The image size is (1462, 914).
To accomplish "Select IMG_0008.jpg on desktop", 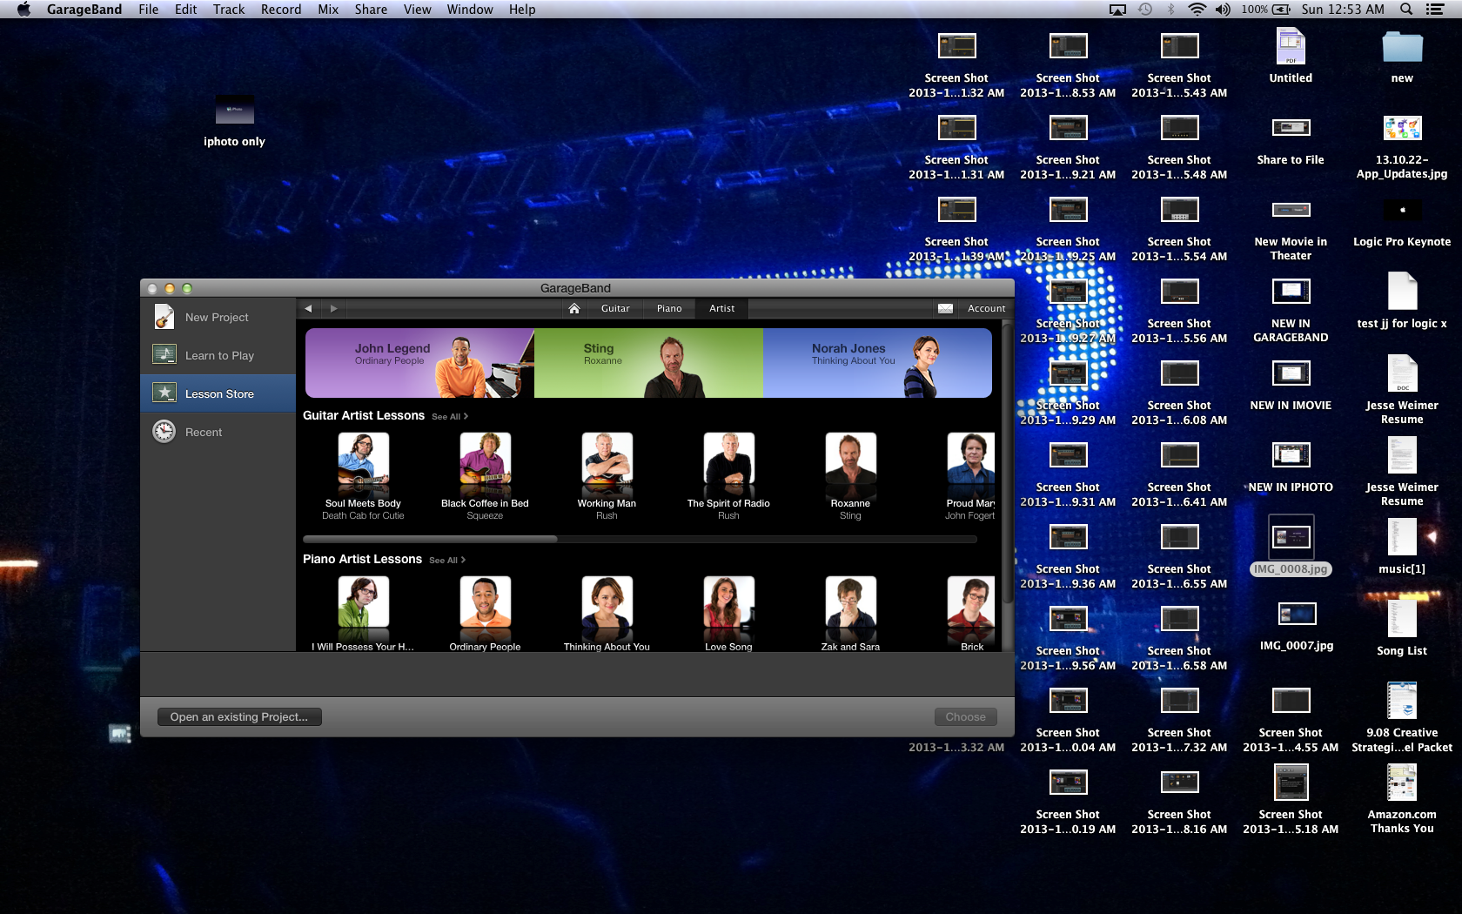I will [1291, 545].
